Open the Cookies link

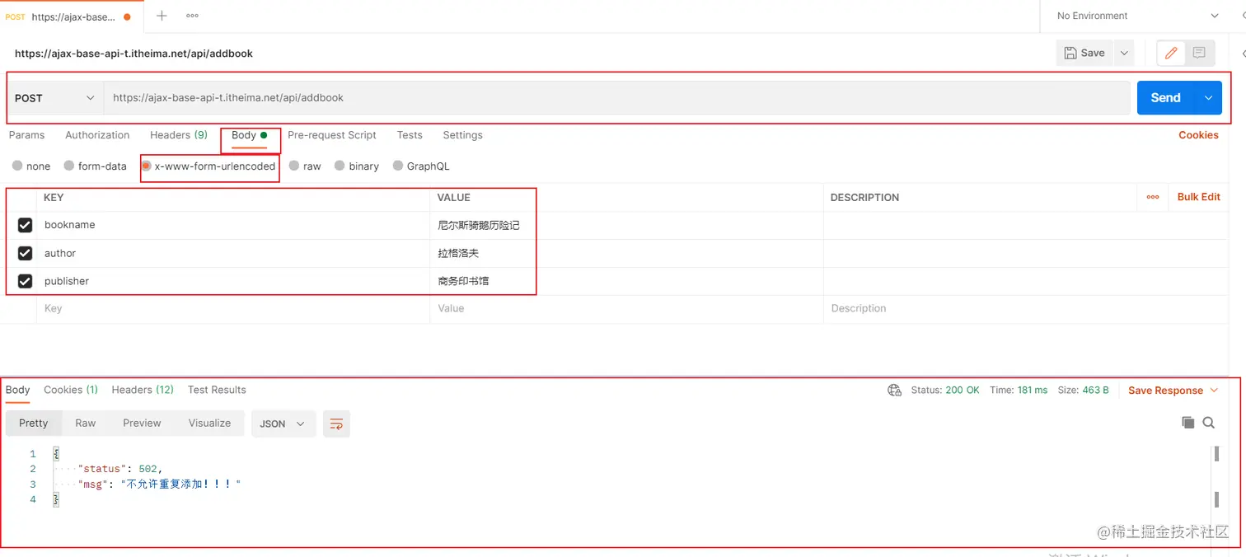(1198, 135)
